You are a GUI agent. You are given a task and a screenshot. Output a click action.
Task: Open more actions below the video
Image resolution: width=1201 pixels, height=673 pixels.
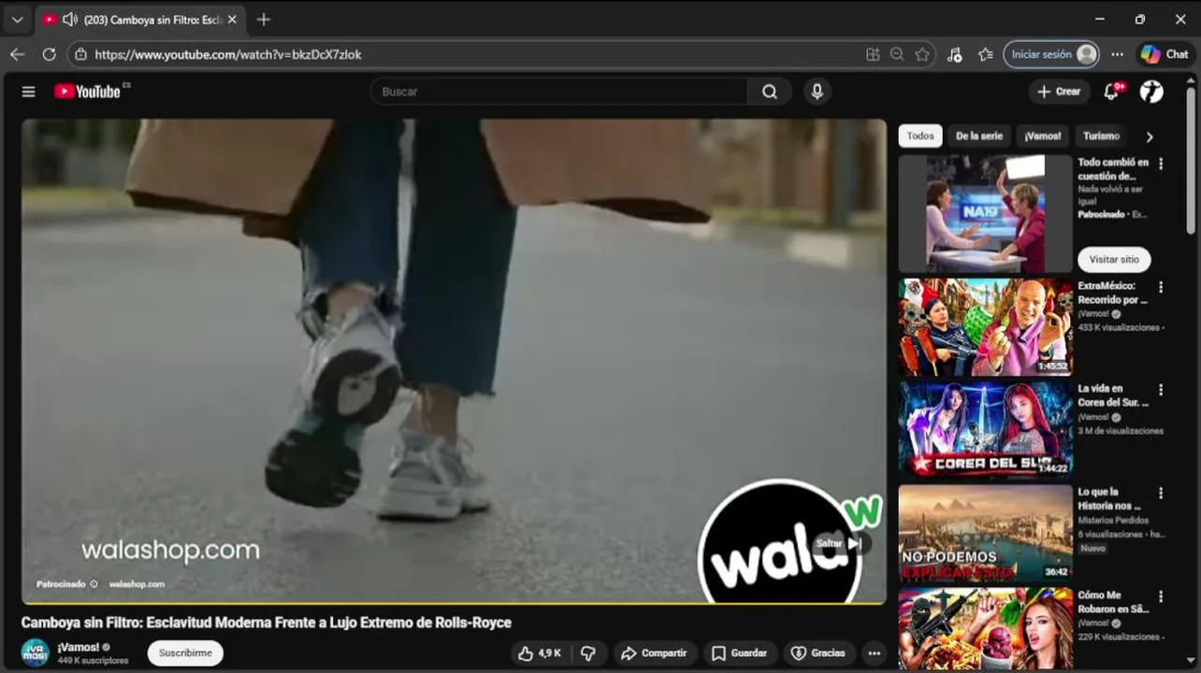pyautogui.click(x=874, y=653)
